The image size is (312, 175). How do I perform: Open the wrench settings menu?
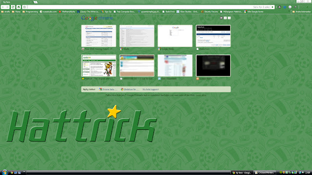pyautogui.click(x=308, y=7)
